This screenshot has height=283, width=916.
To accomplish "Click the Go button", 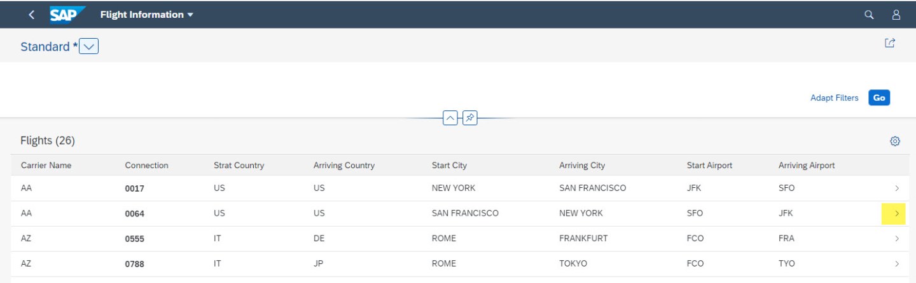I will coord(879,98).
